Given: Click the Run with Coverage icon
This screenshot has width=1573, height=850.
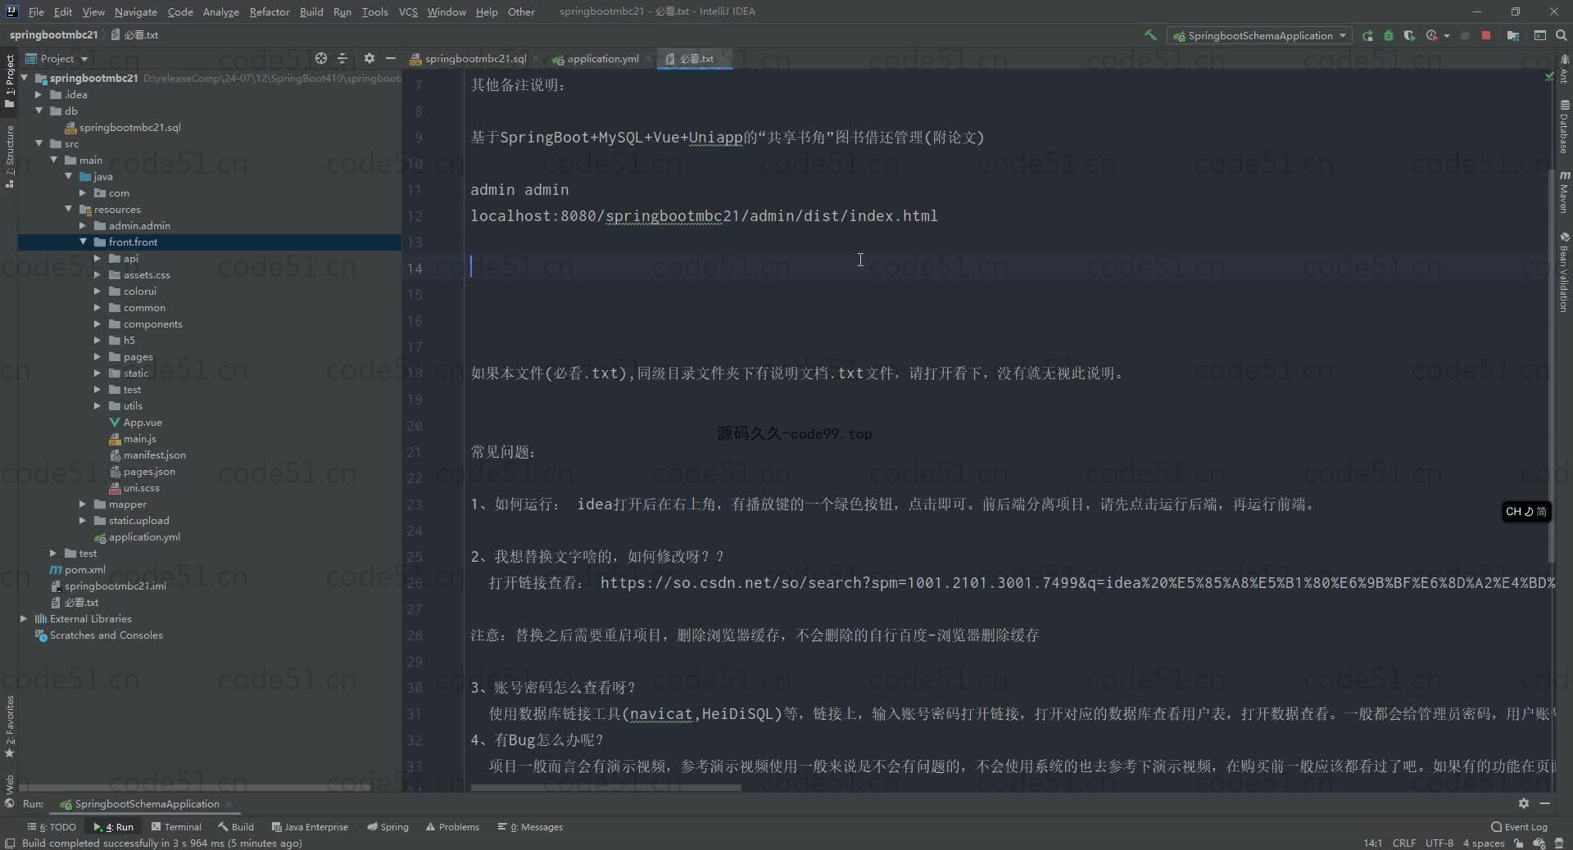Looking at the screenshot, I should pyautogui.click(x=1409, y=35).
